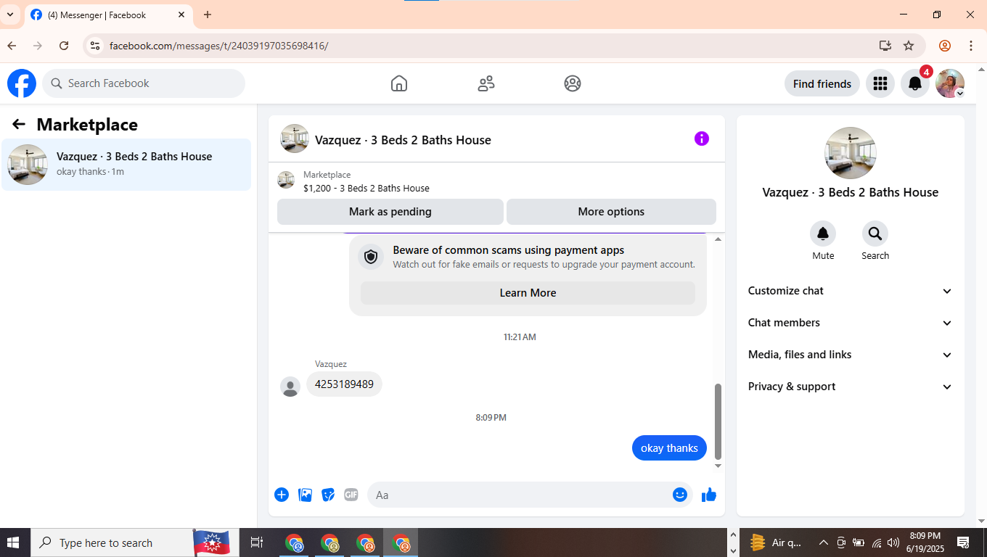
Task: Open the taskbar clock 8:09 PM
Action: coord(925,542)
